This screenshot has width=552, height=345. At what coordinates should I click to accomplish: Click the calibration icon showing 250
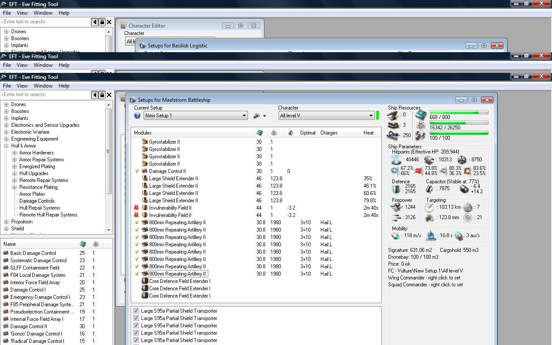pyautogui.click(x=393, y=135)
